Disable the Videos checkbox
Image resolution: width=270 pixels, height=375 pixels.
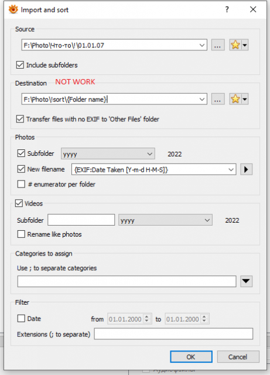[19, 203]
